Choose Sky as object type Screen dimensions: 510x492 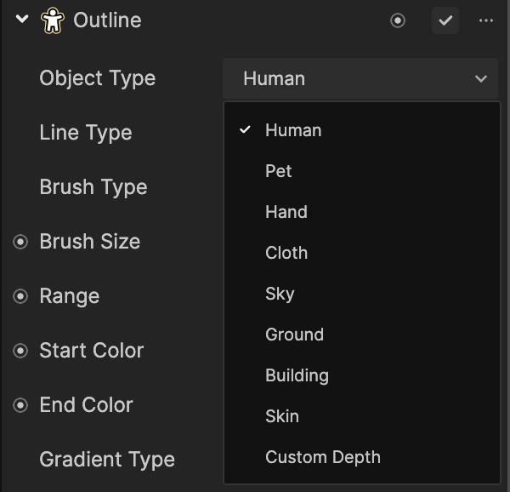(362, 294)
